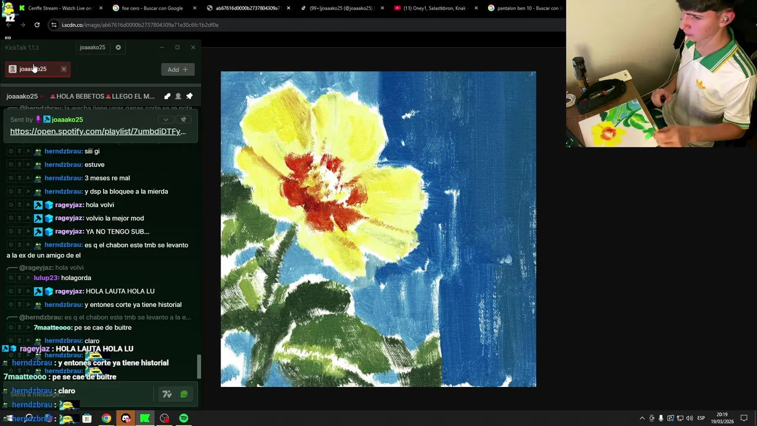
Task: Open the 7TV emote picker
Action: coord(167,394)
